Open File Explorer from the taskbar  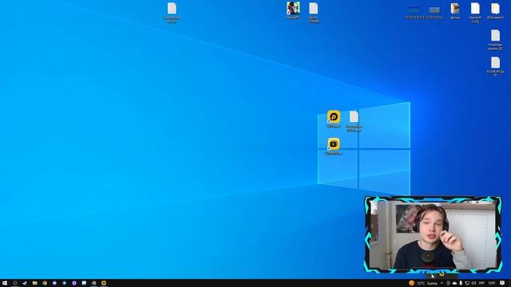tap(34, 283)
